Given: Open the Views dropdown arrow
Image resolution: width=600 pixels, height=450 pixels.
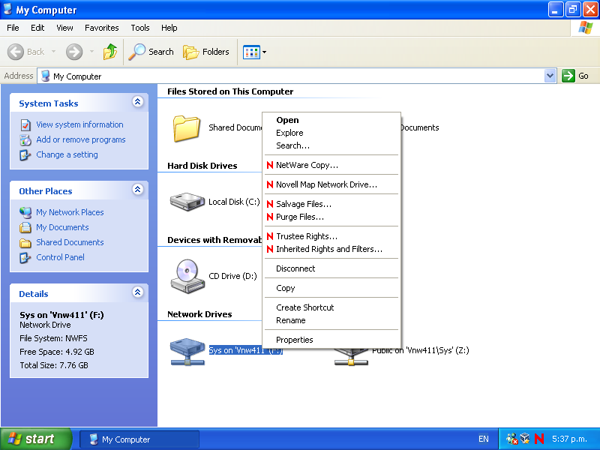Looking at the screenshot, I should coord(265,52).
